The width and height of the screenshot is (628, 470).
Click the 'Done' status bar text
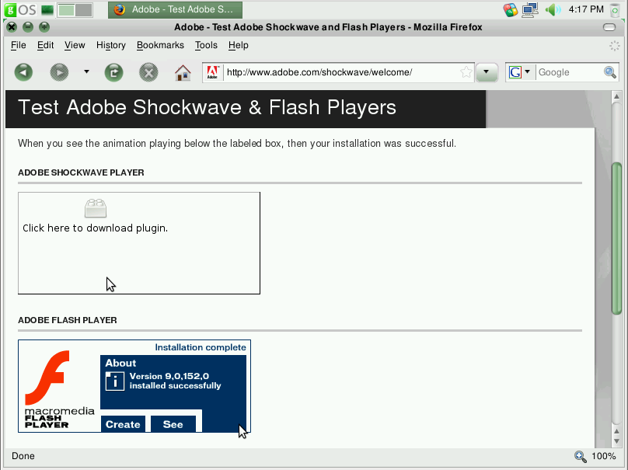(23, 456)
